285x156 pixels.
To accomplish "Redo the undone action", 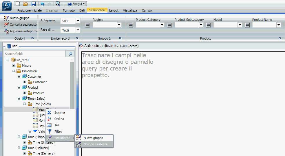I will (x=49, y=4).
